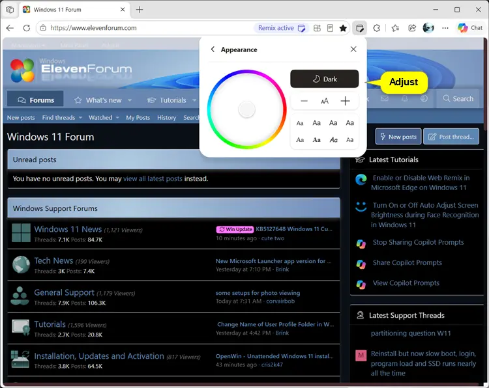Select second font style in top row
Image resolution: width=489 pixels, height=388 pixels.
[x=316, y=123]
